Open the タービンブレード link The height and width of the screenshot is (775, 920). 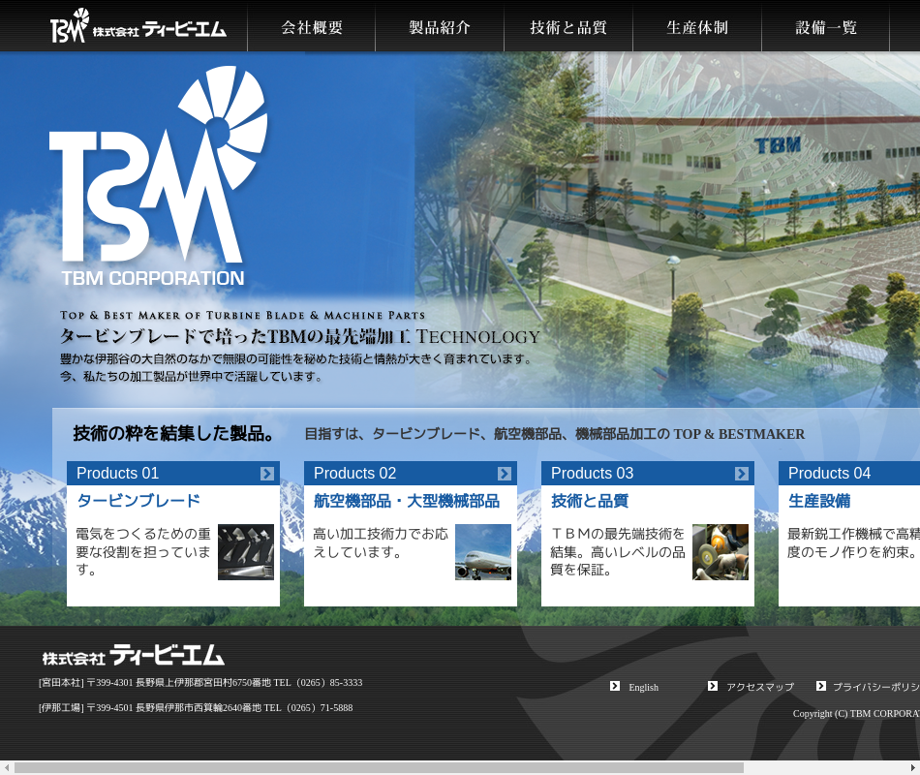(x=139, y=501)
